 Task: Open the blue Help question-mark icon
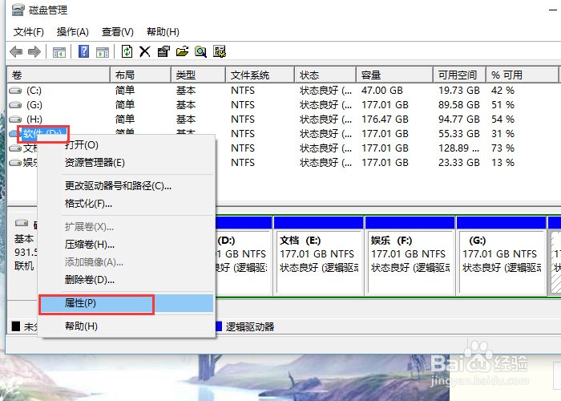point(83,51)
